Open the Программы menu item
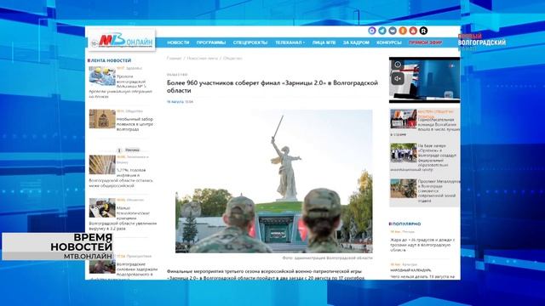Viewport: 545px width, 306px height. [x=211, y=42]
